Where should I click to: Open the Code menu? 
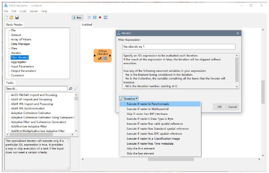coord(23,11)
